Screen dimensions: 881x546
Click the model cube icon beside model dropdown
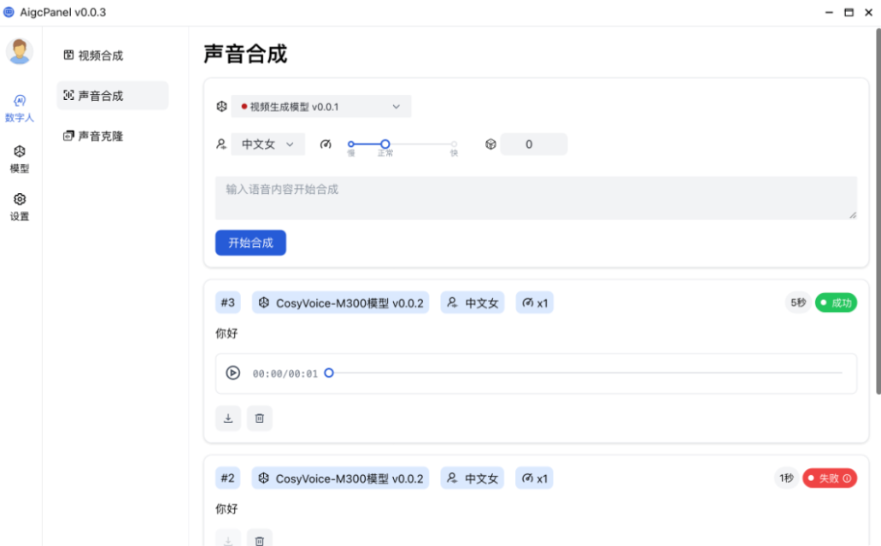point(222,106)
